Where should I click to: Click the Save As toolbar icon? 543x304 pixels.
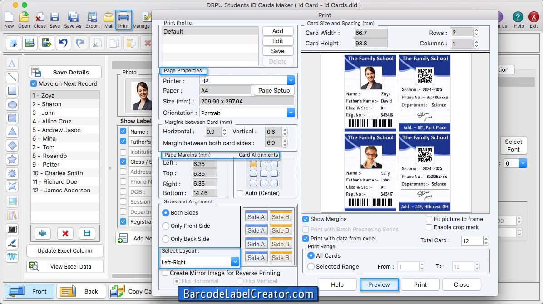click(x=73, y=20)
